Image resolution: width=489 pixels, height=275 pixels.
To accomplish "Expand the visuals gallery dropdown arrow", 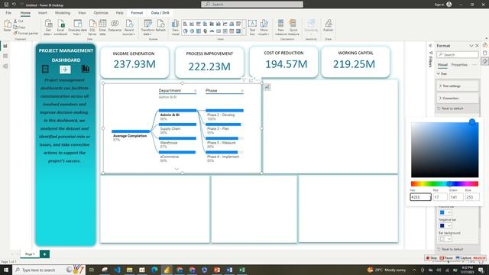I will [x=244, y=27].
